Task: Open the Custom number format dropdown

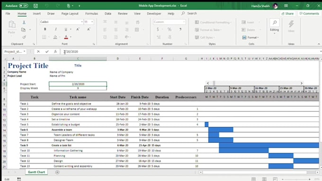Action: click(184, 22)
